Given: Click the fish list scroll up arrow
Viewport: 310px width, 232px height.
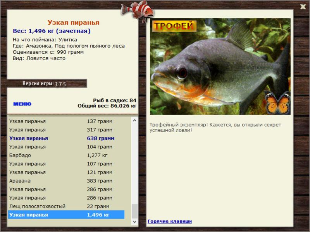Looking at the screenshot, I should coord(134,120).
